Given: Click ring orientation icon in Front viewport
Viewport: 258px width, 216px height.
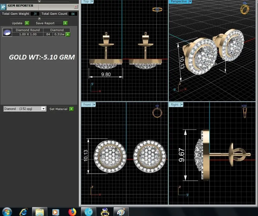Looking at the screenshot, I should [x=157, y=111].
